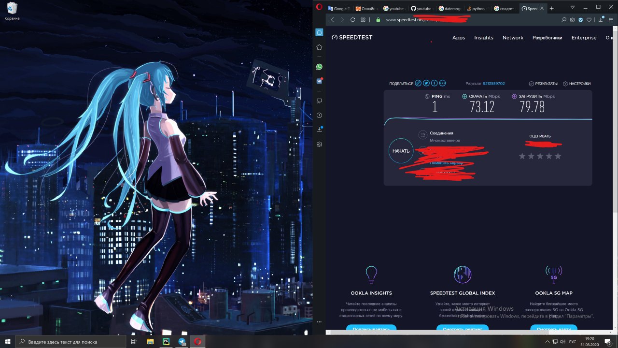
Task: Open Speedtest Global Index icon
Action: (x=463, y=275)
